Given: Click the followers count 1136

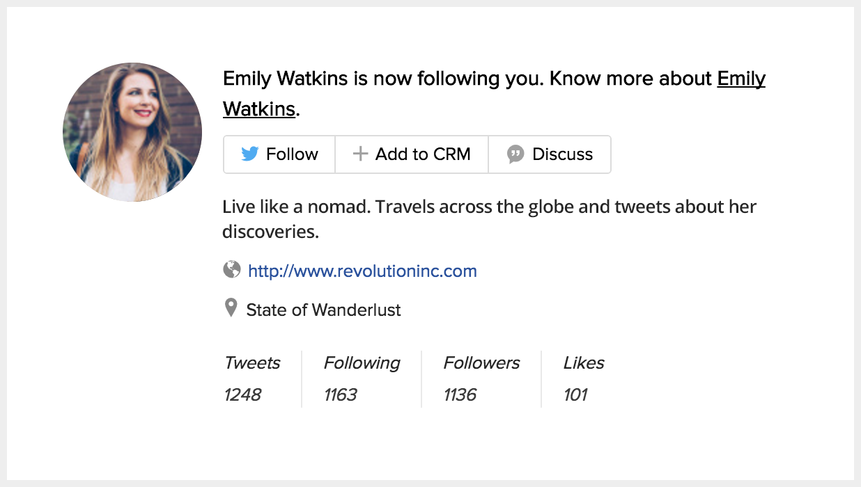Looking at the screenshot, I should [x=460, y=395].
